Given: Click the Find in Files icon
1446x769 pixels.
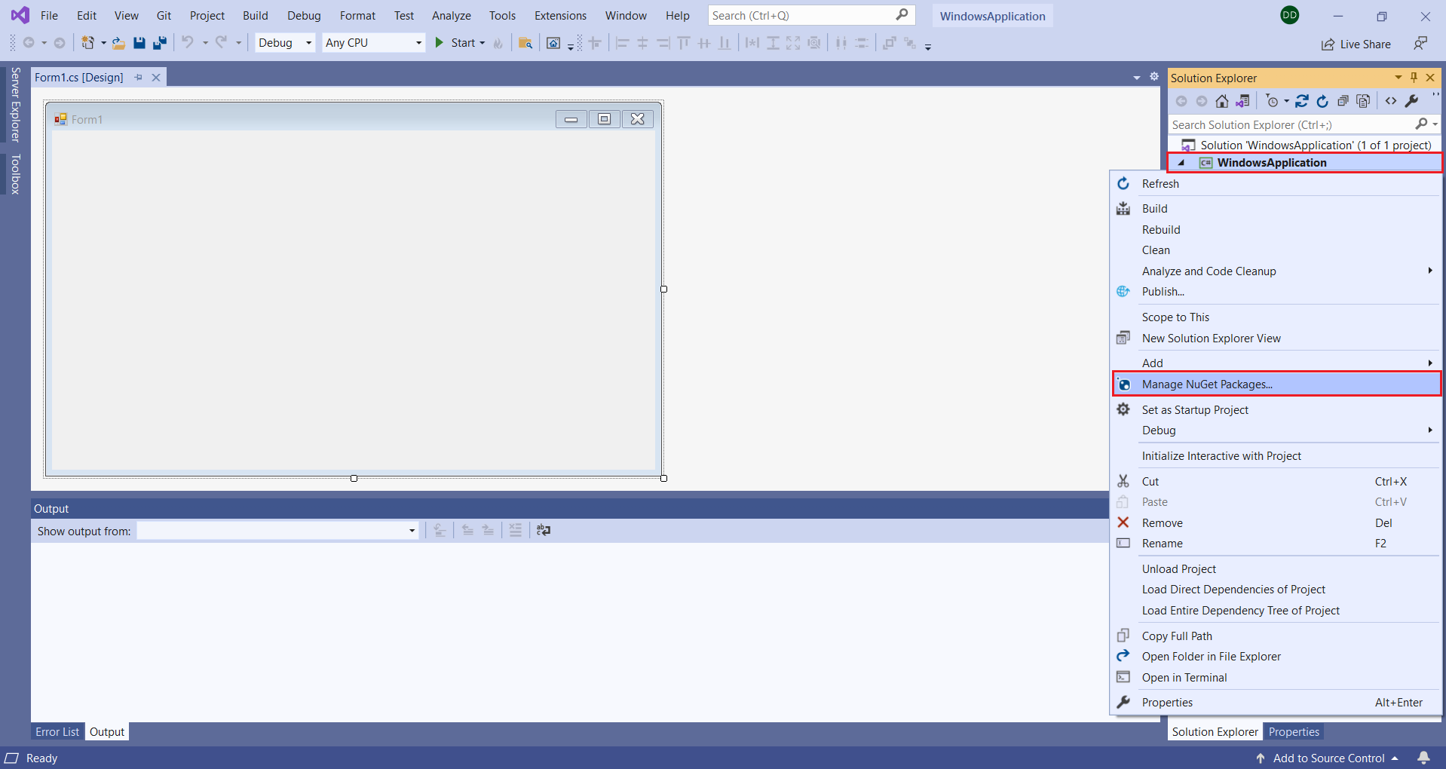Looking at the screenshot, I should [x=525, y=43].
